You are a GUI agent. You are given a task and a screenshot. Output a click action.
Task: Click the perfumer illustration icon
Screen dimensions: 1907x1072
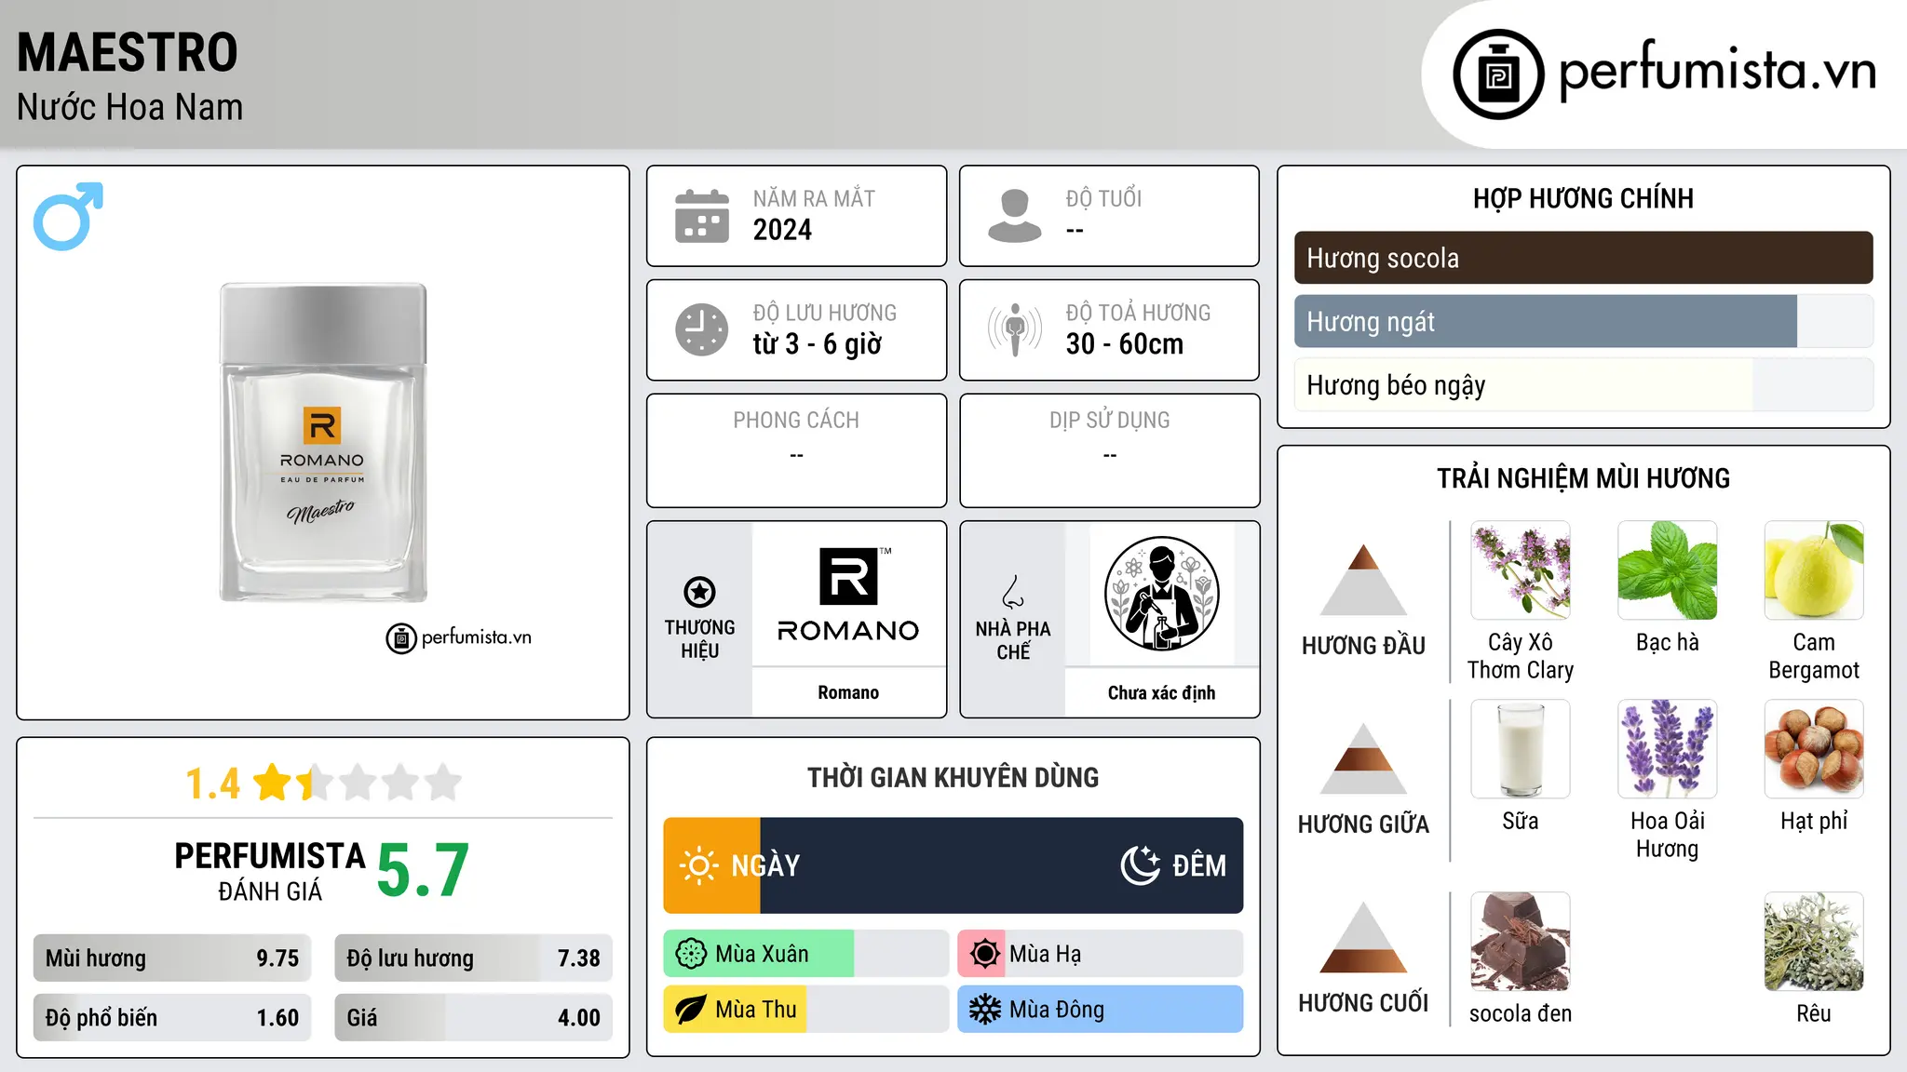tap(1161, 594)
